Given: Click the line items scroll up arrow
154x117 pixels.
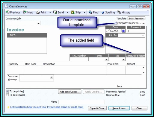Looking at the screenshot, I should coord(144,68).
